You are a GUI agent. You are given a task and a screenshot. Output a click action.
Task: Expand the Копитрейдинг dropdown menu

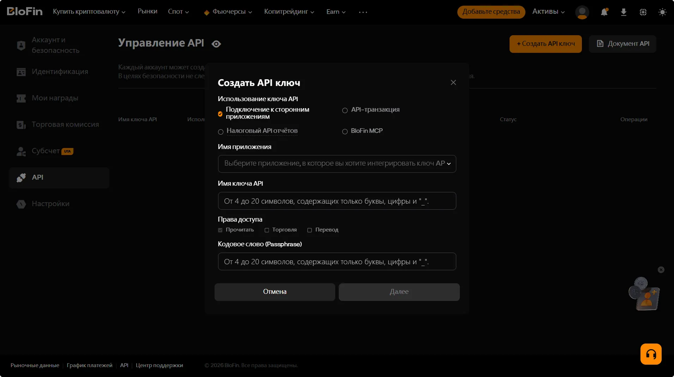[289, 12]
